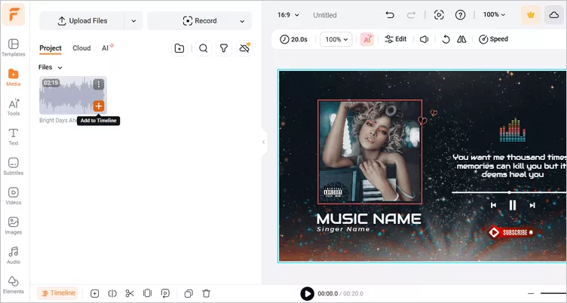567x303 pixels.
Task: Click the replay icon in timeline toolbar
Action: click(165, 294)
